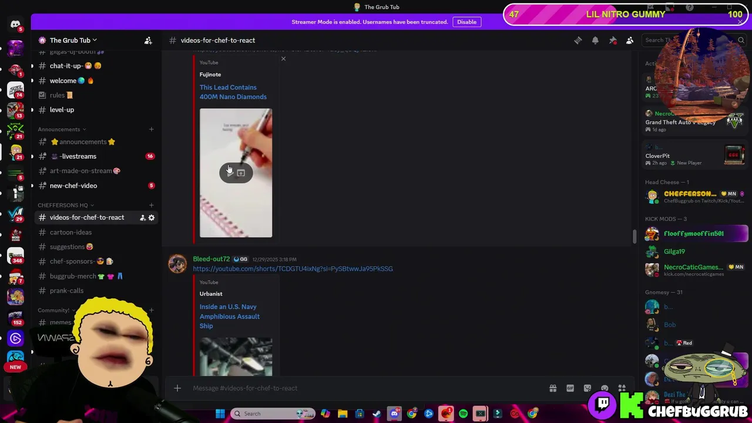The image size is (752, 423).
Task: Open the Threads icon in channel header
Action: point(578,41)
